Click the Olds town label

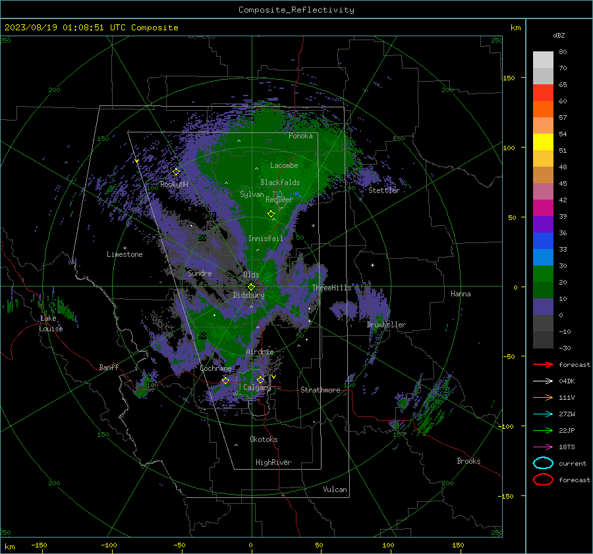tap(251, 275)
